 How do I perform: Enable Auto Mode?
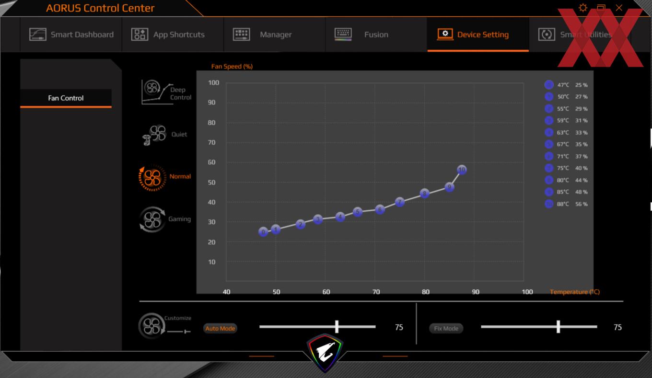point(220,328)
